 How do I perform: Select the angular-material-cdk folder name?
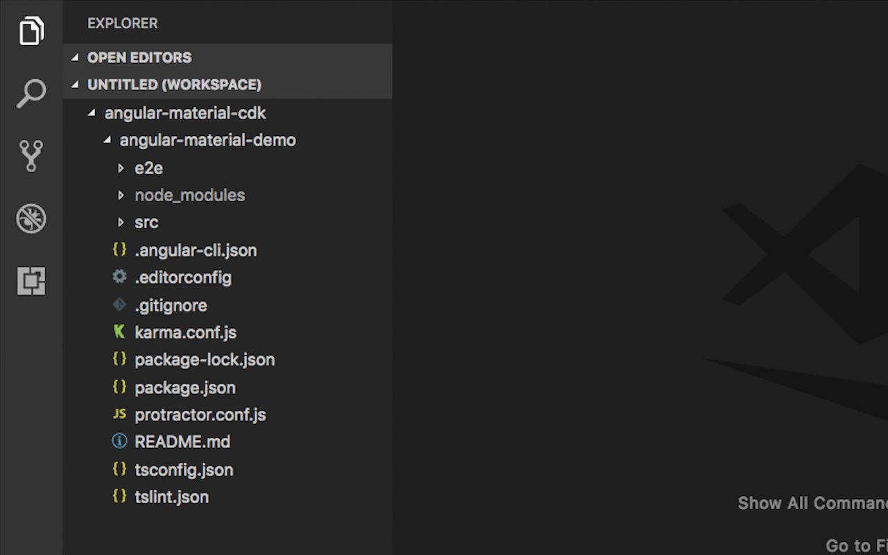[x=185, y=112]
